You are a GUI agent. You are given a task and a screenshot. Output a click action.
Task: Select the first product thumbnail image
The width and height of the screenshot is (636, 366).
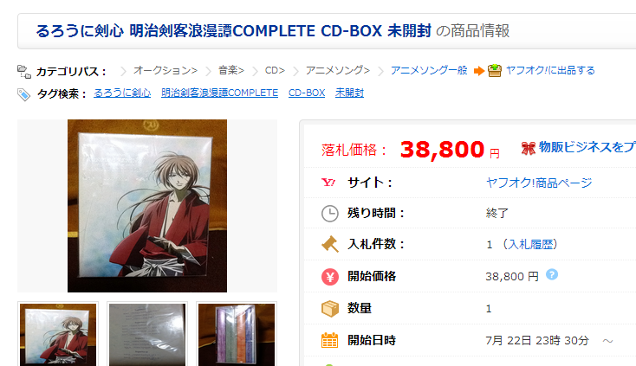58,335
